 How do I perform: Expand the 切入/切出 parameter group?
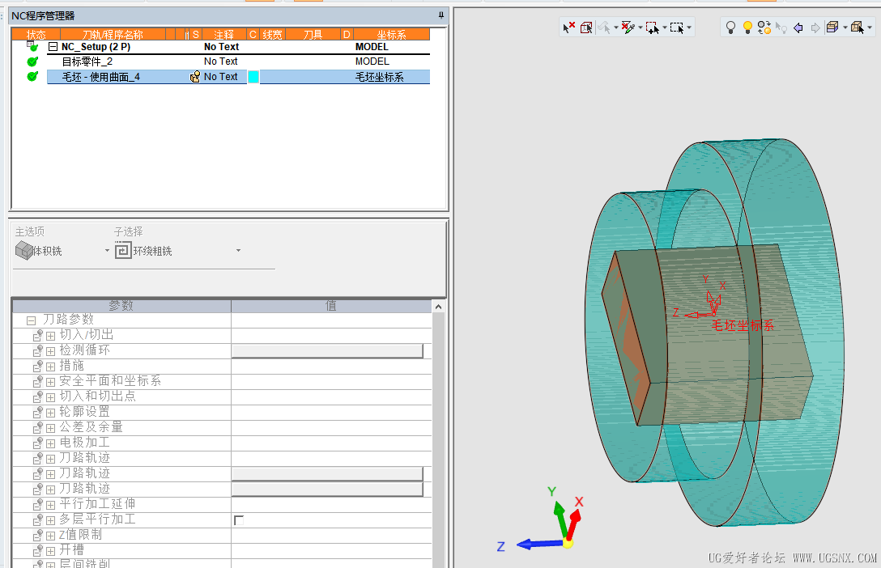coord(50,336)
